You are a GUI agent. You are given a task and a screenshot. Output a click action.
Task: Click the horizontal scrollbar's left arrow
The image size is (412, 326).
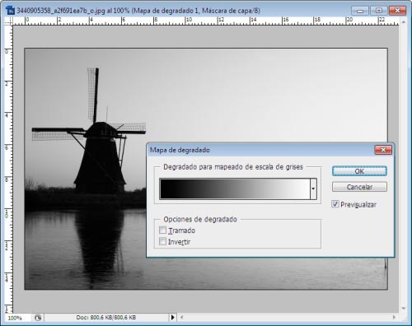coord(181,318)
